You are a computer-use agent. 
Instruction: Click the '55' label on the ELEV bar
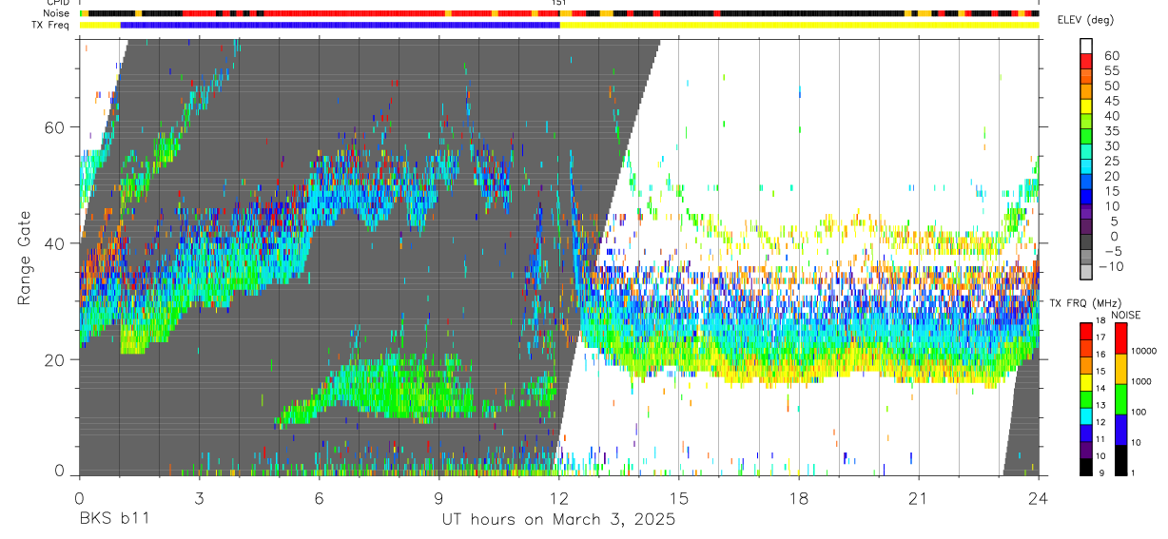click(x=1110, y=70)
